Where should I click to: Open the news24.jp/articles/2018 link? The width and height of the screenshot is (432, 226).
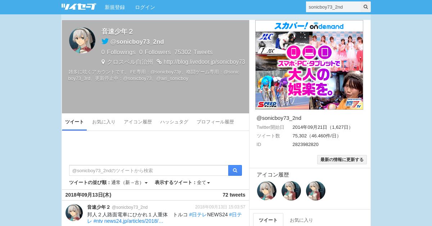(134, 221)
